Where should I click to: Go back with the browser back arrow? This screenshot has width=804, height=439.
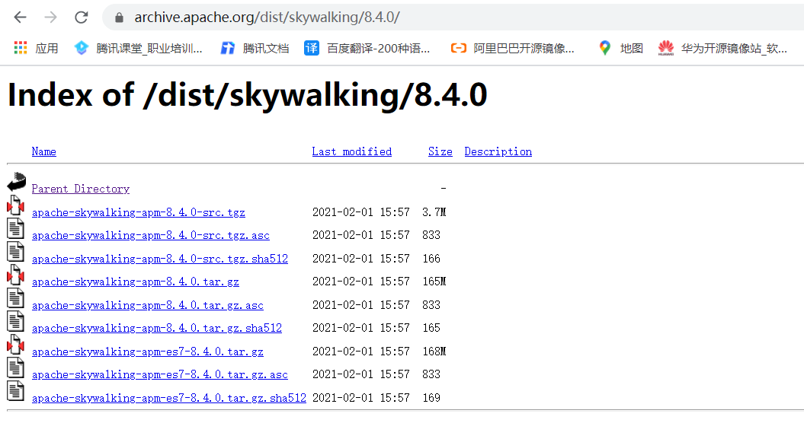[20, 17]
